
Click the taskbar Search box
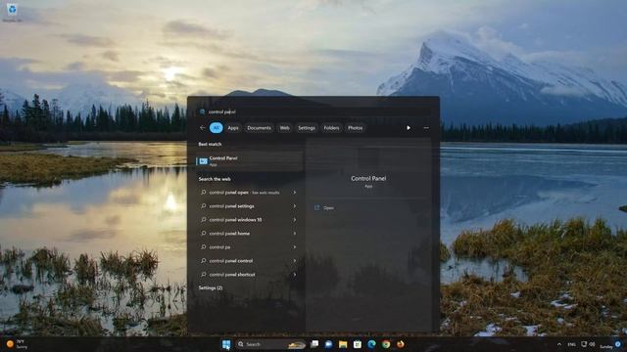[x=270, y=344]
